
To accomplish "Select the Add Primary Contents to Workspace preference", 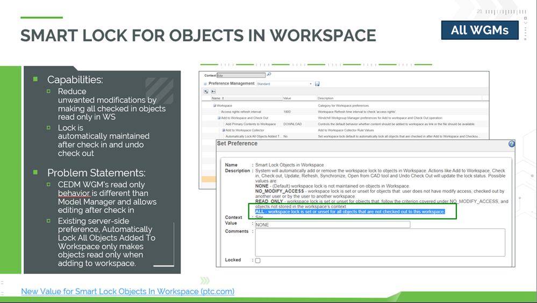I will pyautogui.click(x=250, y=124).
